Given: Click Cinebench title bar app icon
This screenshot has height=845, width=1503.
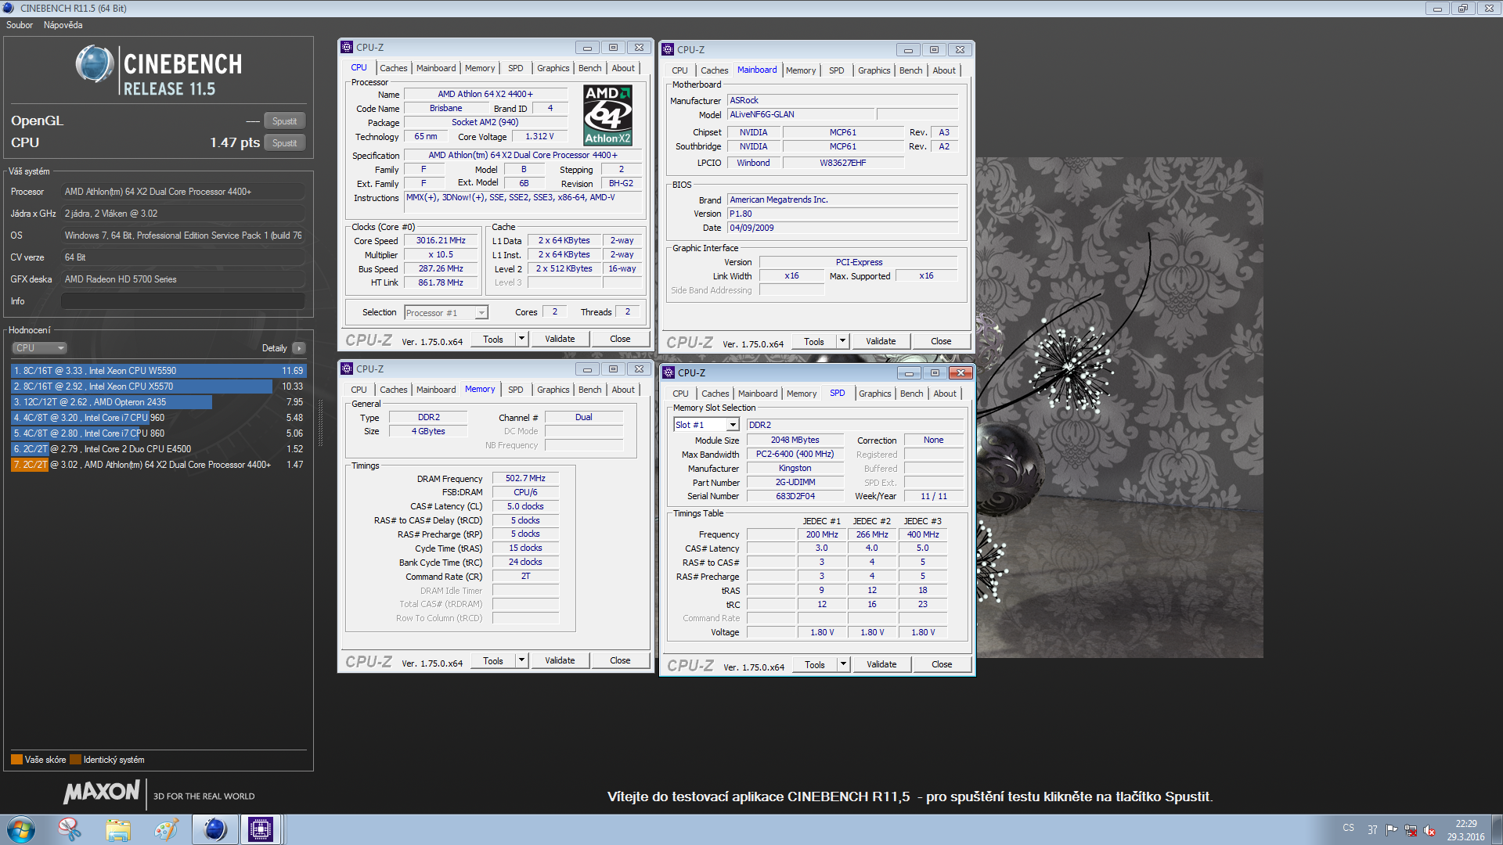Looking at the screenshot, I should coord(9,8).
